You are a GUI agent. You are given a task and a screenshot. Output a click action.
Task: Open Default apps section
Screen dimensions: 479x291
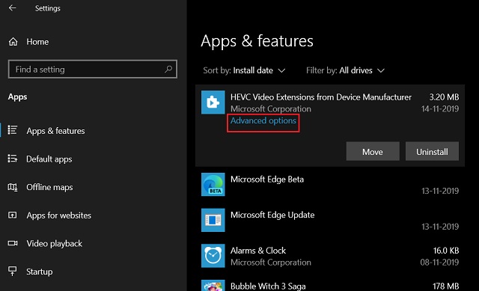click(49, 159)
